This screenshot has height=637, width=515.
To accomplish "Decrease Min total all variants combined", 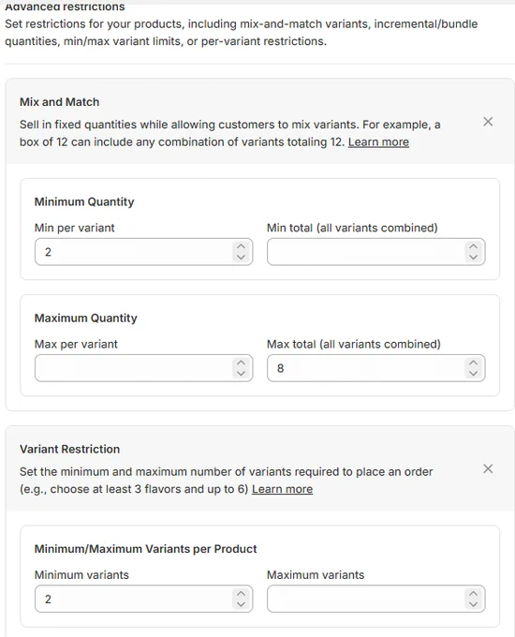I will (473, 257).
